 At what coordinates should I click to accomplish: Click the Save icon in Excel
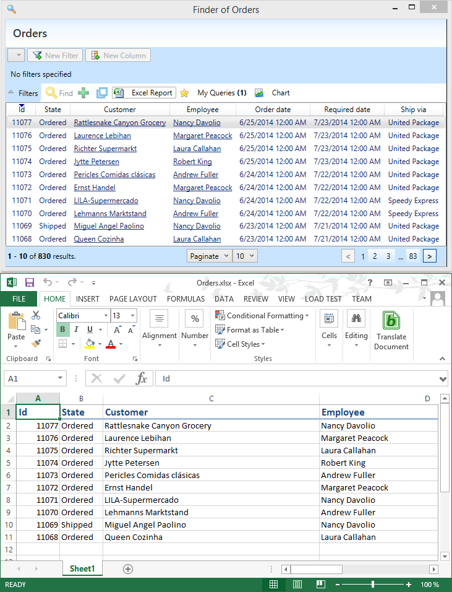tap(29, 282)
